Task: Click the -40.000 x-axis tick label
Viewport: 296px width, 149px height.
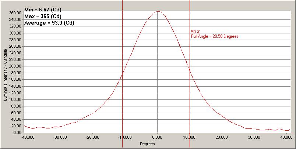Action: (27, 137)
